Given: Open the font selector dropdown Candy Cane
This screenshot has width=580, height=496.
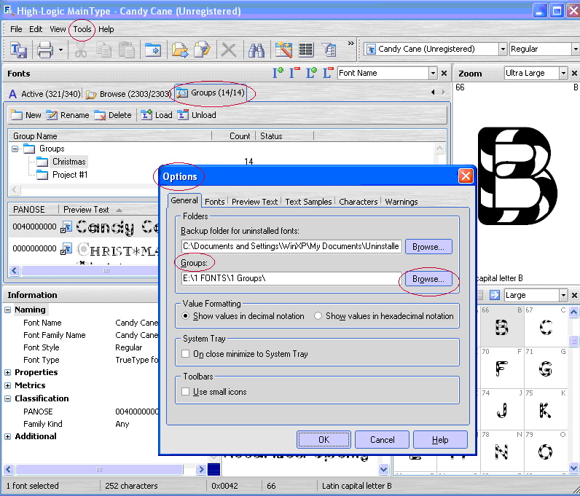Looking at the screenshot, I should [502, 49].
